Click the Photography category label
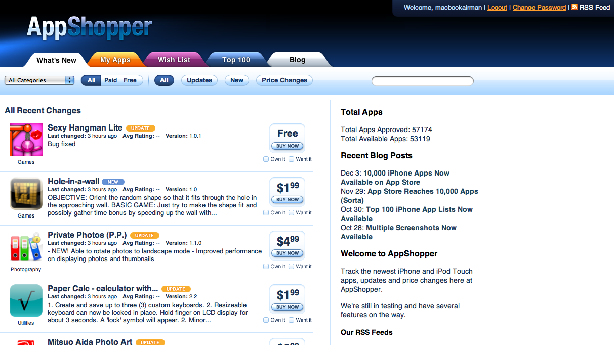 (x=26, y=270)
